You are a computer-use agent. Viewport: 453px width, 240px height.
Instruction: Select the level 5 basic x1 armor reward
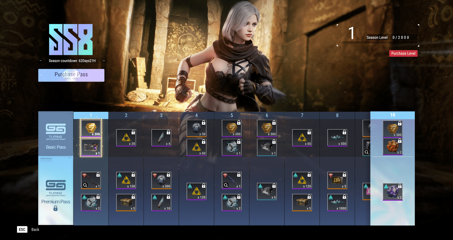232,147
